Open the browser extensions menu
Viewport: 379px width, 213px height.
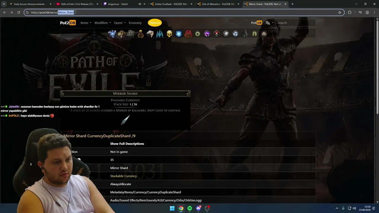[x=350, y=12]
